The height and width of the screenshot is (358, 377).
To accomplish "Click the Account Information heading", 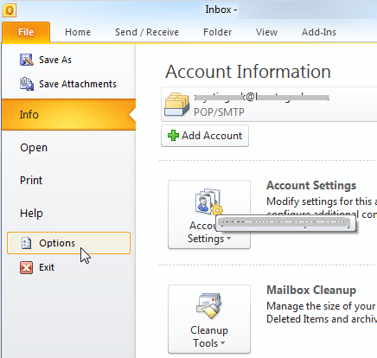I will (248, 72).
